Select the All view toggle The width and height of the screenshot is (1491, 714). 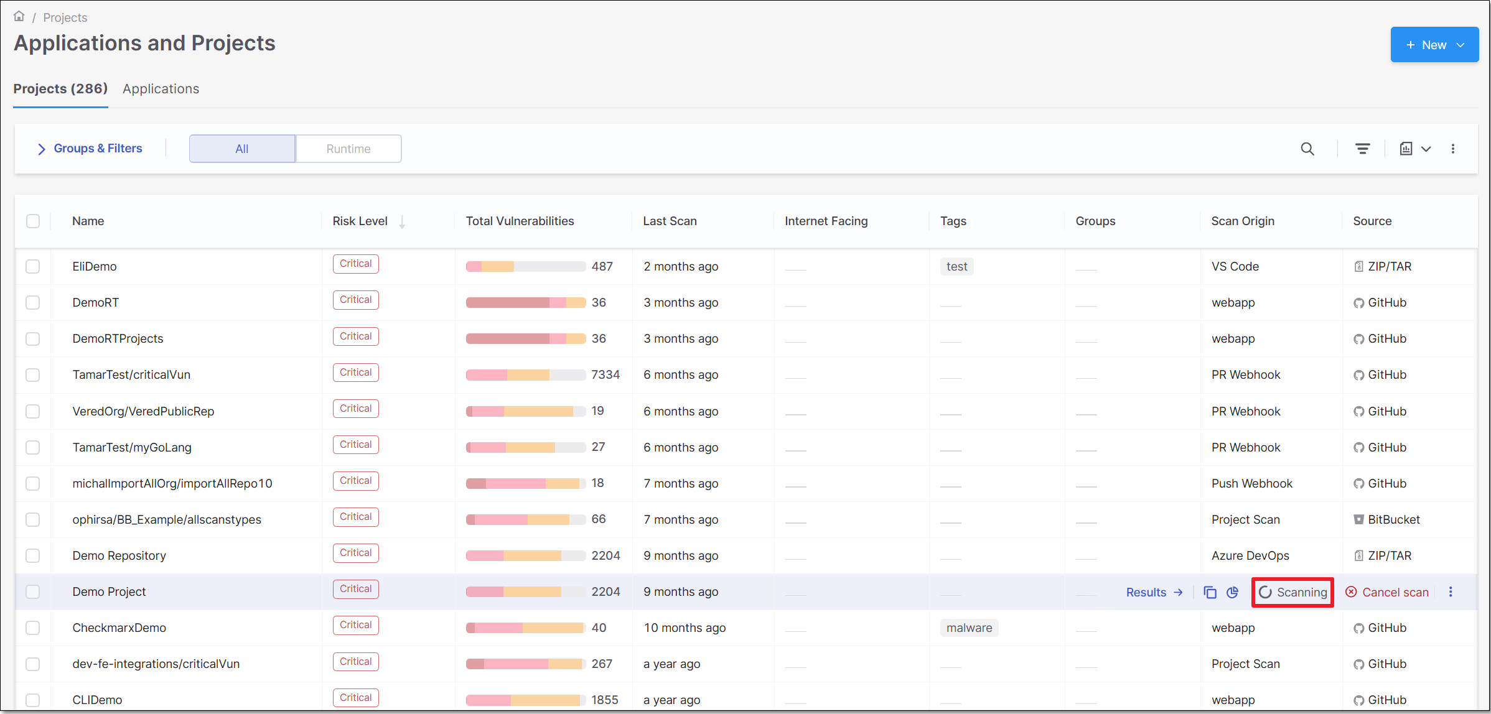point(242,149)
